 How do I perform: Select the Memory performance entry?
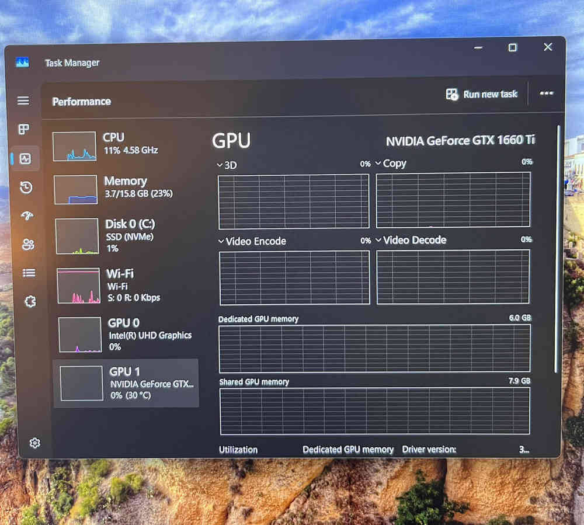126,190
